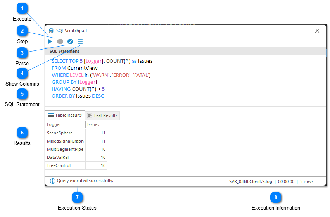Click the 'ORDER BY Issues DESC' line
Image resolution: width=330 pixels, height=217 pixels.
coord(78,96)
